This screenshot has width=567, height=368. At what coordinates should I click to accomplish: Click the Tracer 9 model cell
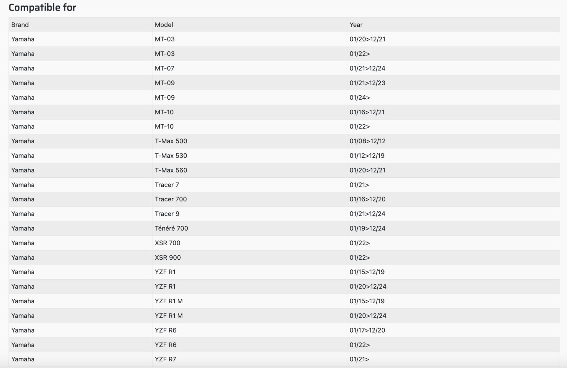click(167, 214)
